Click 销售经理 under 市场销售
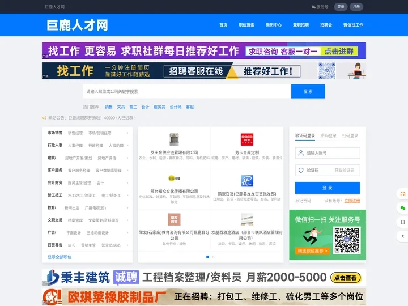Viewport: 408px width, 306px height. click(75, 133)
